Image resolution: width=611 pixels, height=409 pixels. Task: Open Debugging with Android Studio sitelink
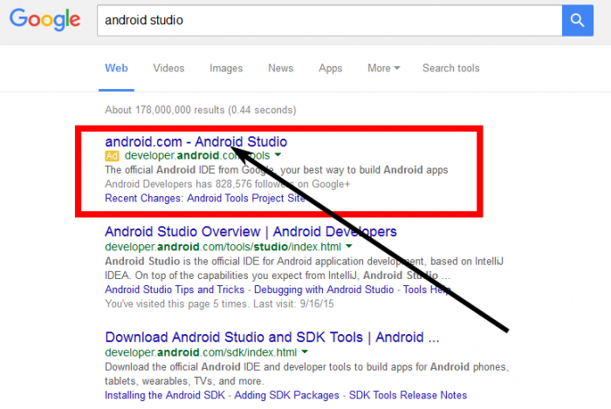point(324,290)
